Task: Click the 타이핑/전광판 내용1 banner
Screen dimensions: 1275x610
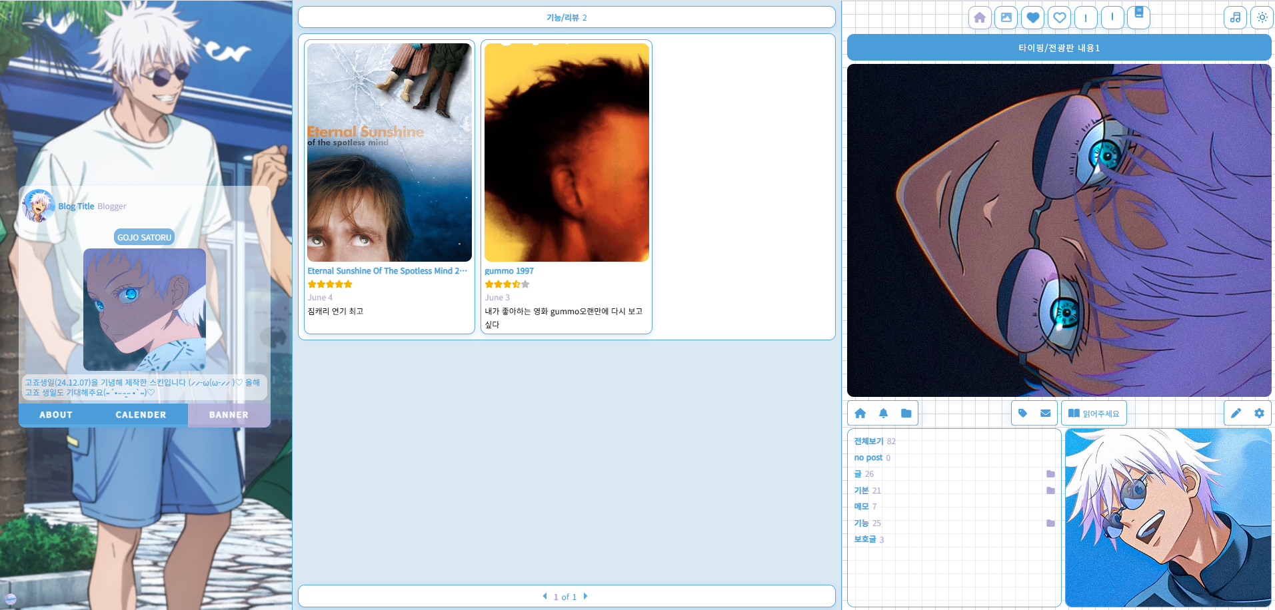Action: (x=1059, y=48)
